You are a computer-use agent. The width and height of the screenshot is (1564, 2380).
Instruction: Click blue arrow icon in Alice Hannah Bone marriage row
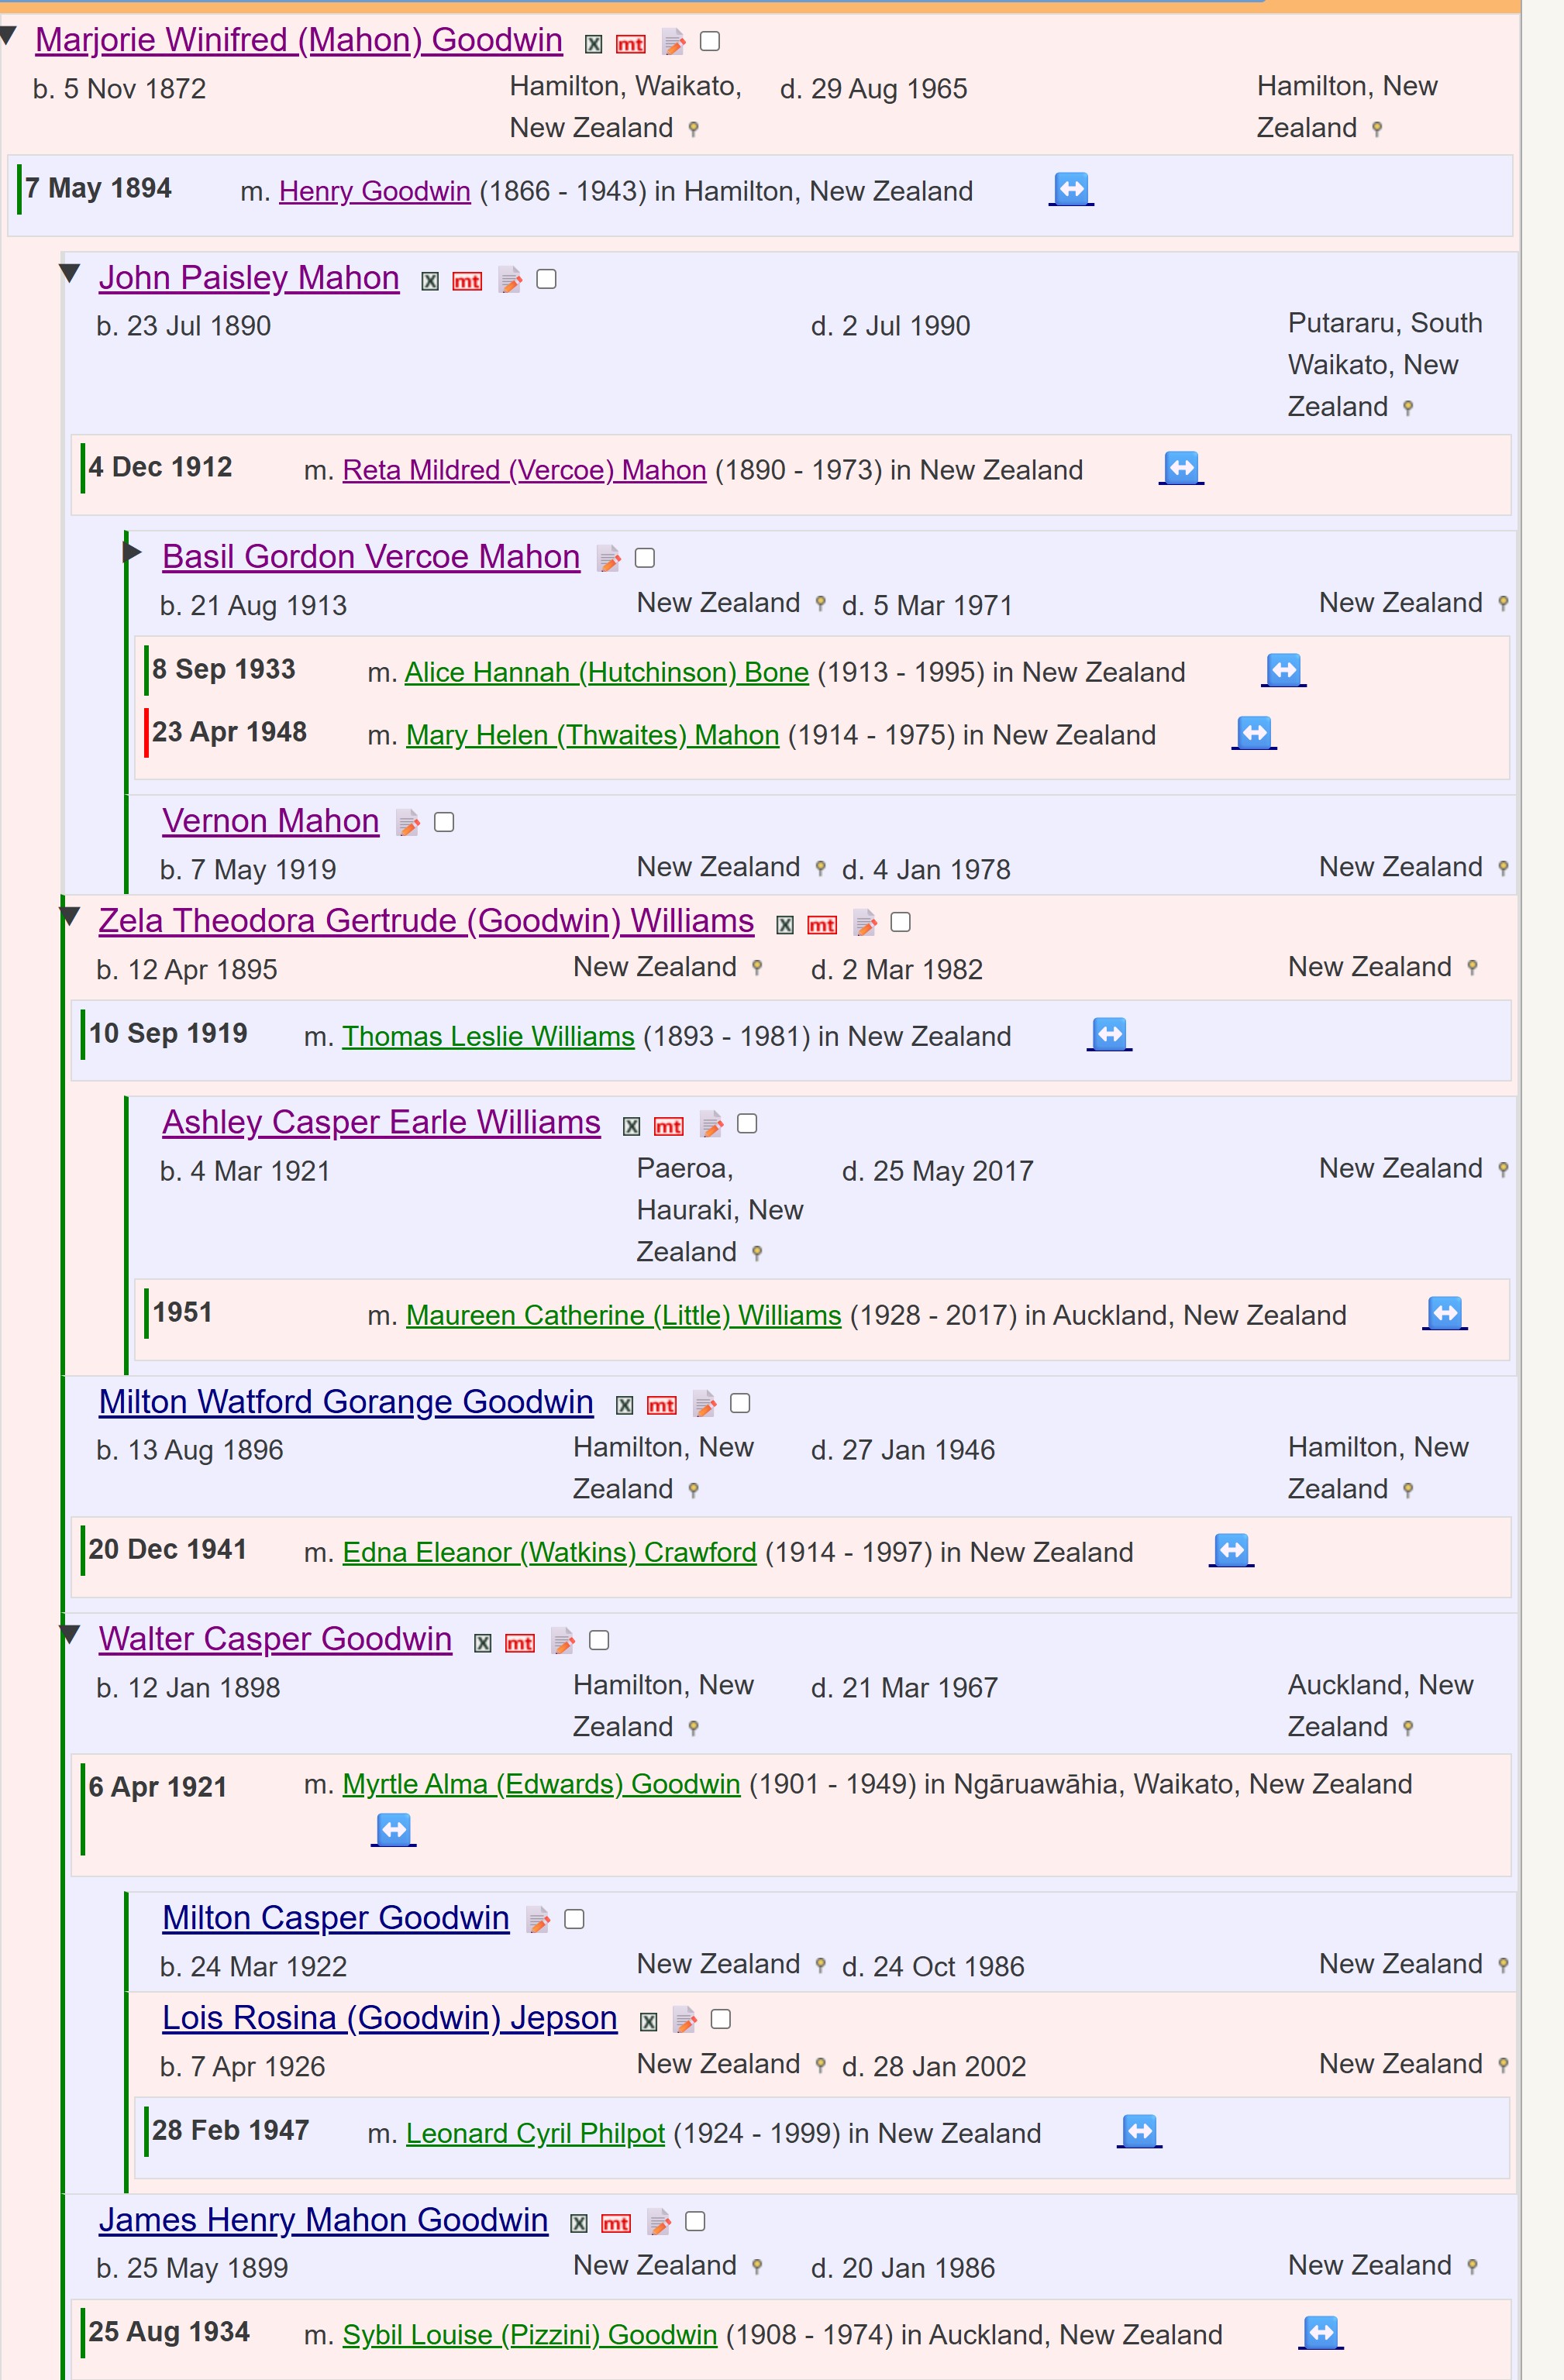tap(1283, 670)
